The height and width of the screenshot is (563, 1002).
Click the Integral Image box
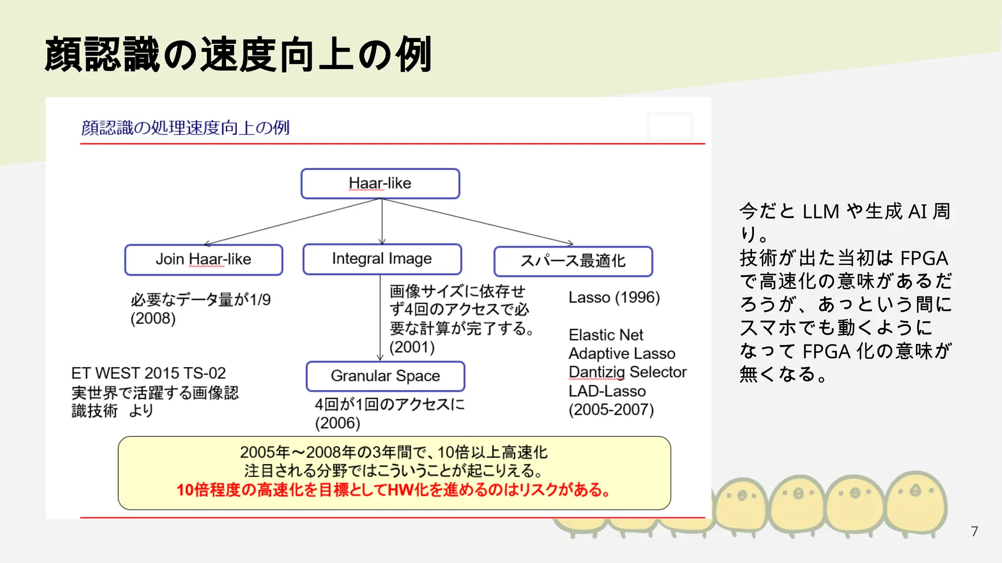point(382,259)
